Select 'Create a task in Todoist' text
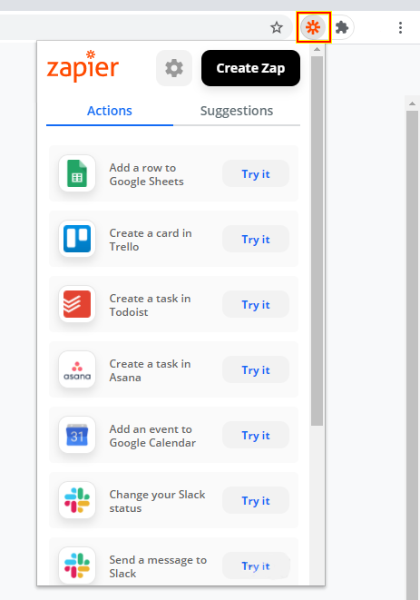 150,305
